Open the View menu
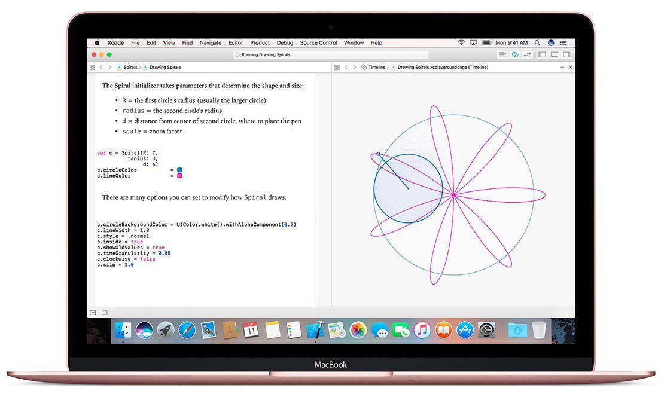Viewport: 664px width, 409px height. (169, 43)
